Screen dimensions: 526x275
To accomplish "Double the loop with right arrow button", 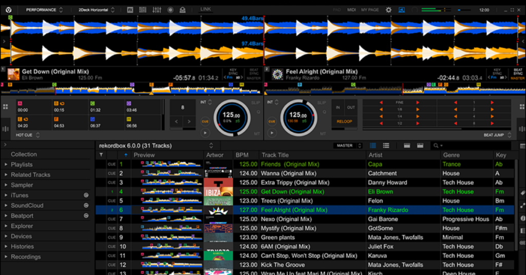I will [189, 122].
